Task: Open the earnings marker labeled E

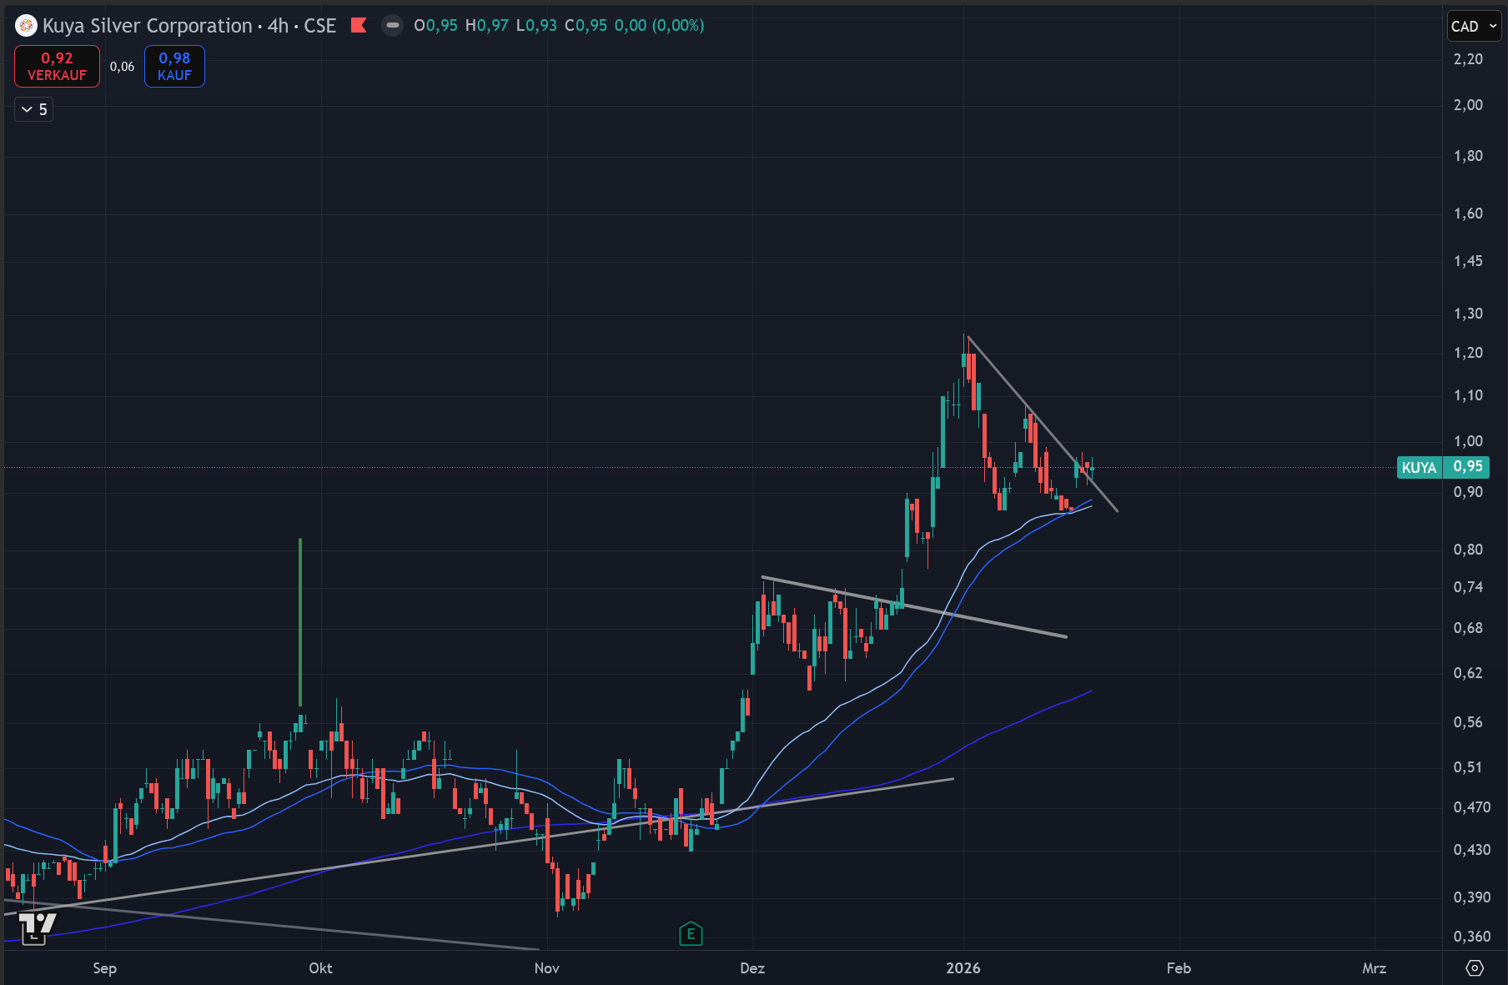Action: click(691, 934)
